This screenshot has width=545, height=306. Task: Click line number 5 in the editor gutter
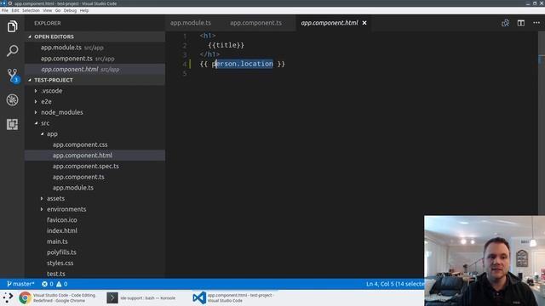pos(185,74)
